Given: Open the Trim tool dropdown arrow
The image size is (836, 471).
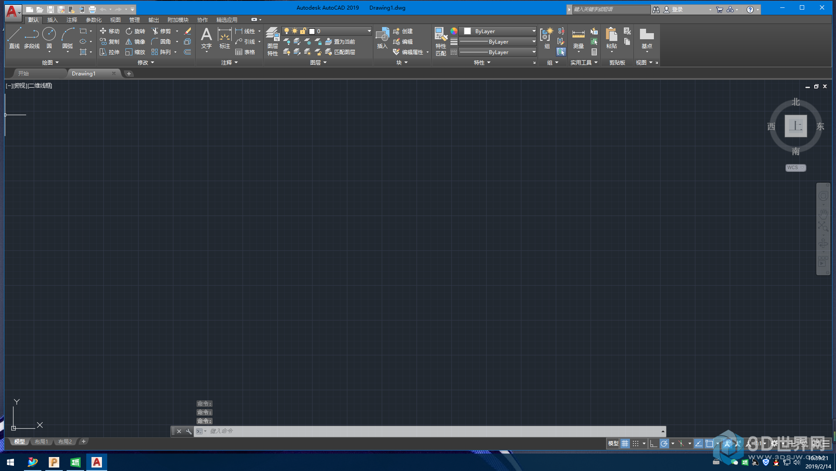Looking at the screenshot, I should pos(177,31).
